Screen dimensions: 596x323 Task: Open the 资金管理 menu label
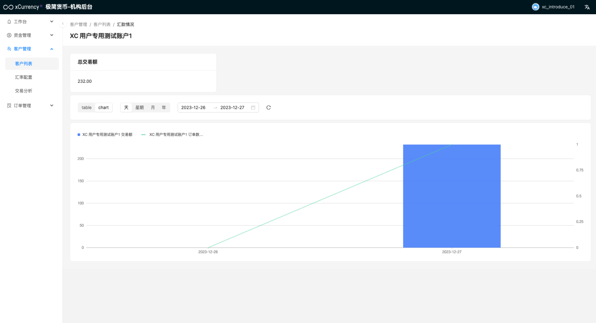pos(23,36)
